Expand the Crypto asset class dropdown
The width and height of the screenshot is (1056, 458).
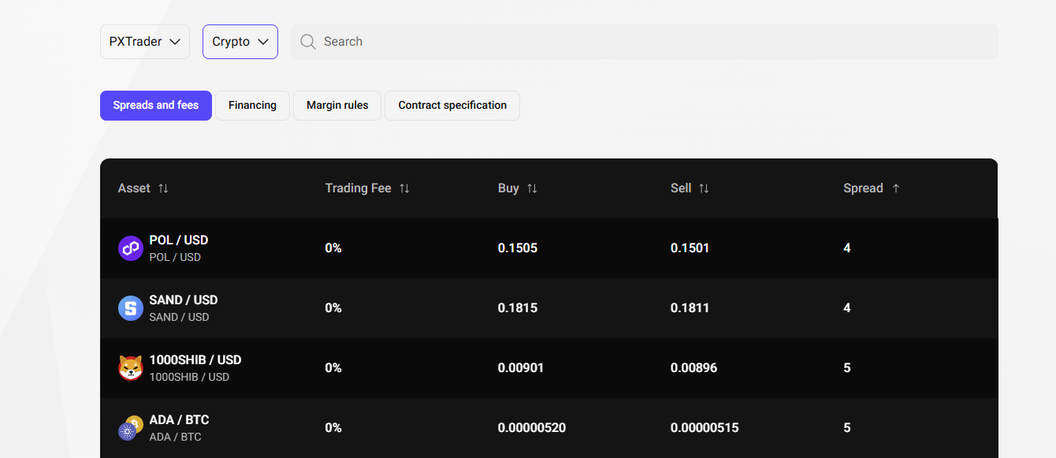tap(240, 42)
